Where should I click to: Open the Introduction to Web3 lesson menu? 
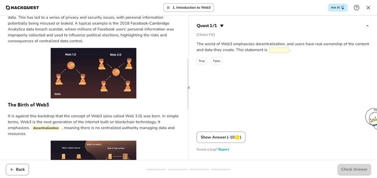(x=188, y=8)
